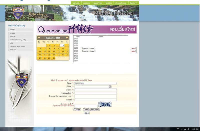The height and width of the screenshot is (131, 200).
Task: Open the Time dropdown list
Action: [x=110, y=87]
